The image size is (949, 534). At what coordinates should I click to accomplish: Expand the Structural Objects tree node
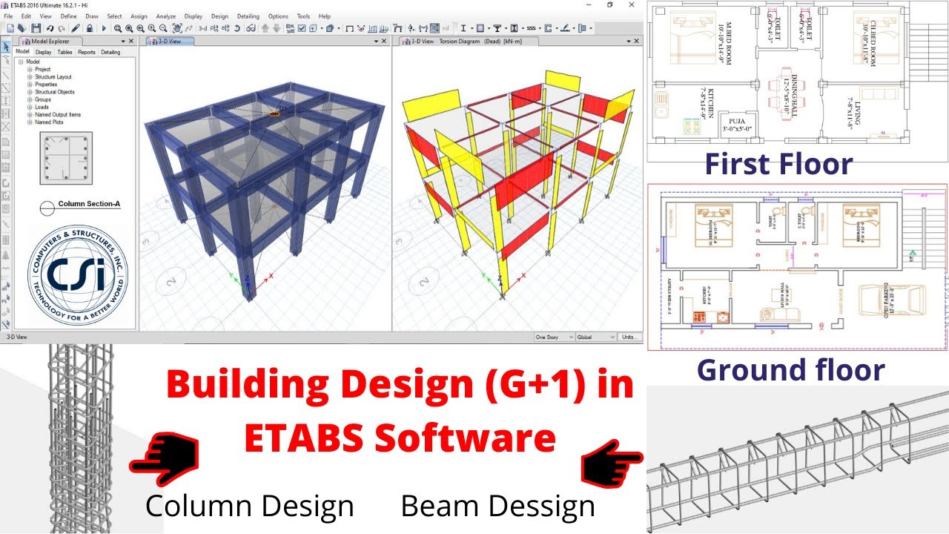(x=30, y=92)
